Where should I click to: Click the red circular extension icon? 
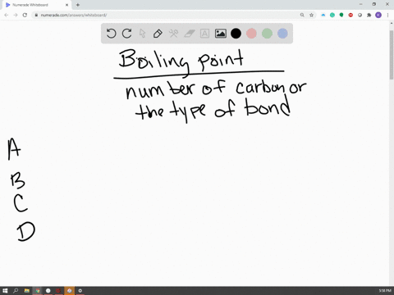click(x=350, y=15)
